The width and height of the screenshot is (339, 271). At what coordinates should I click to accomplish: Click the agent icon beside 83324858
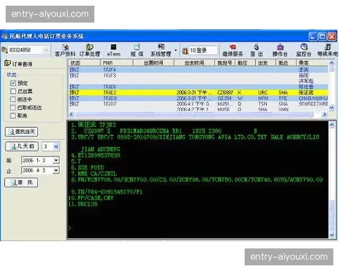5,50
